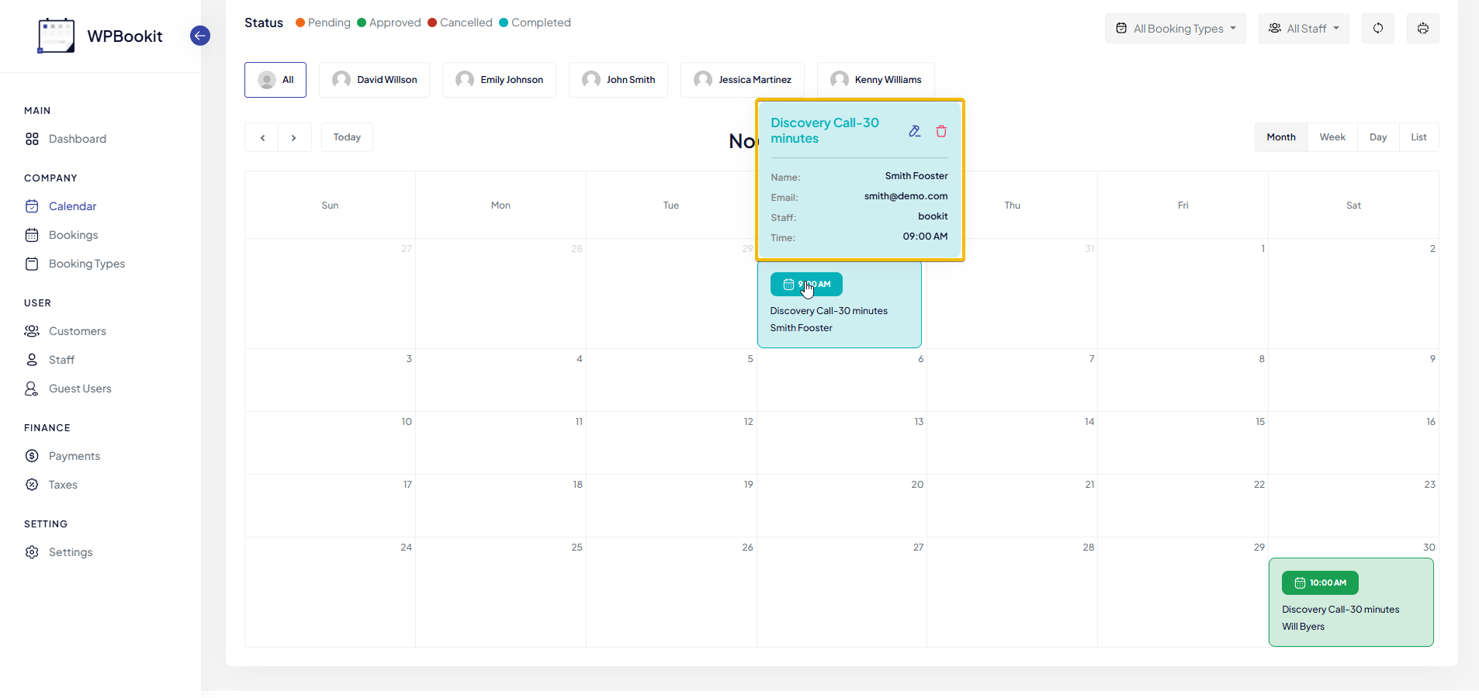Click the WPBookit logo
This screenshot has width=1479, height=698.
57,36
